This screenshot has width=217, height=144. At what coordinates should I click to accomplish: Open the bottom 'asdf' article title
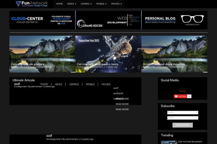[x=49, y=136]
